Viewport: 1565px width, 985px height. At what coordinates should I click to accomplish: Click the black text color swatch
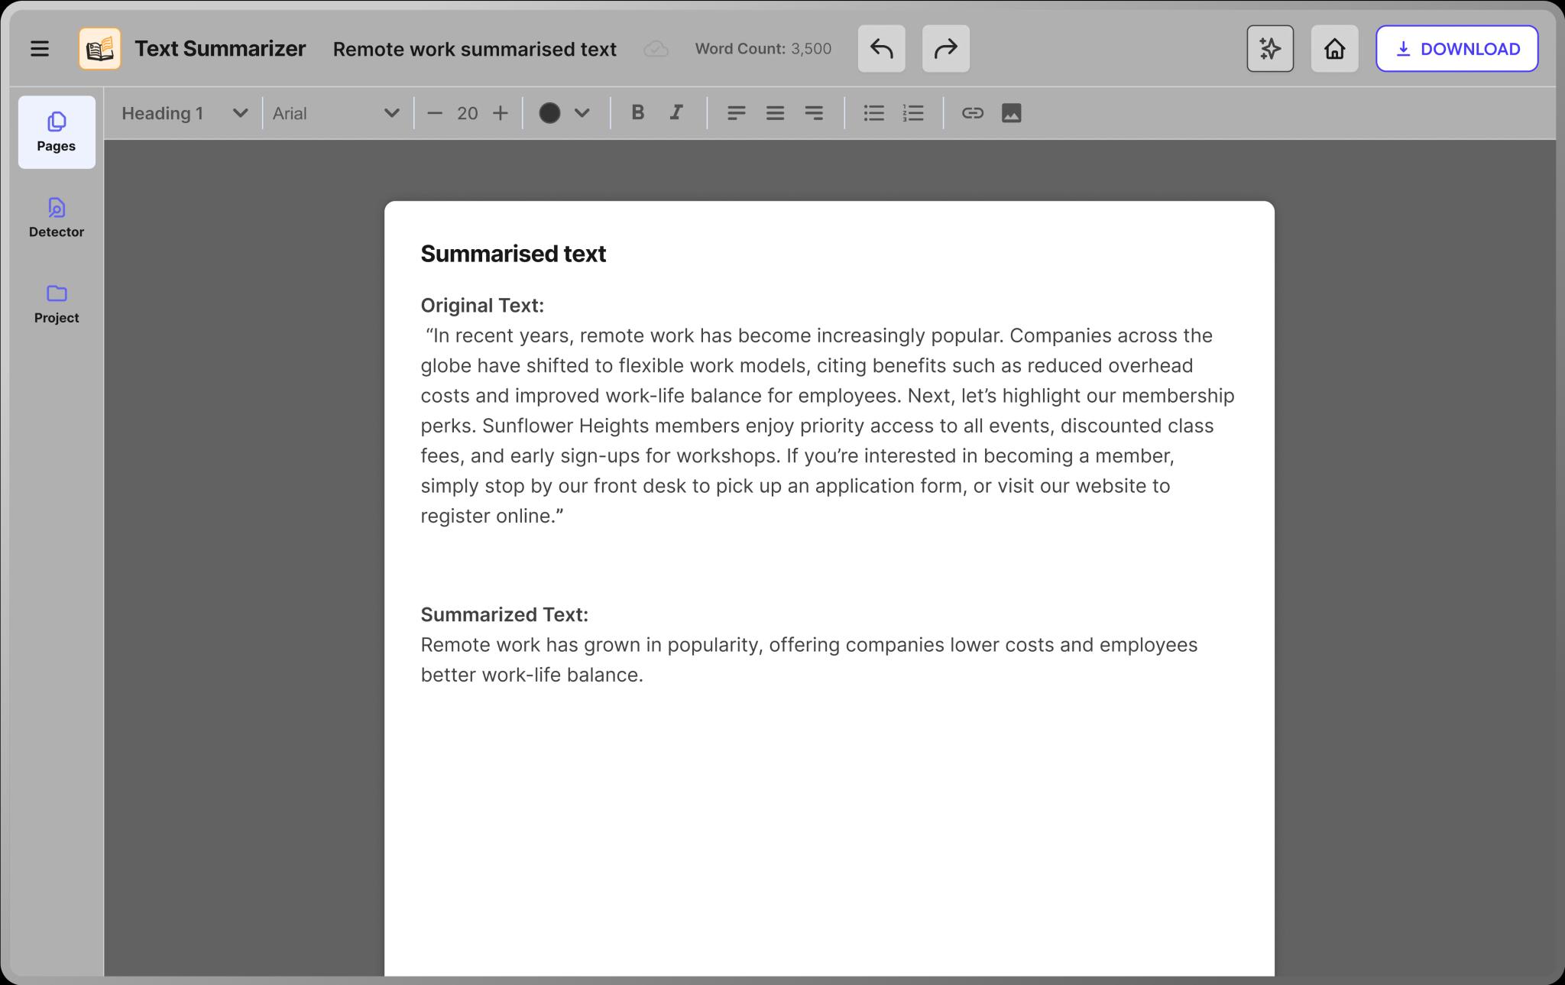click(x=549, y=113)
